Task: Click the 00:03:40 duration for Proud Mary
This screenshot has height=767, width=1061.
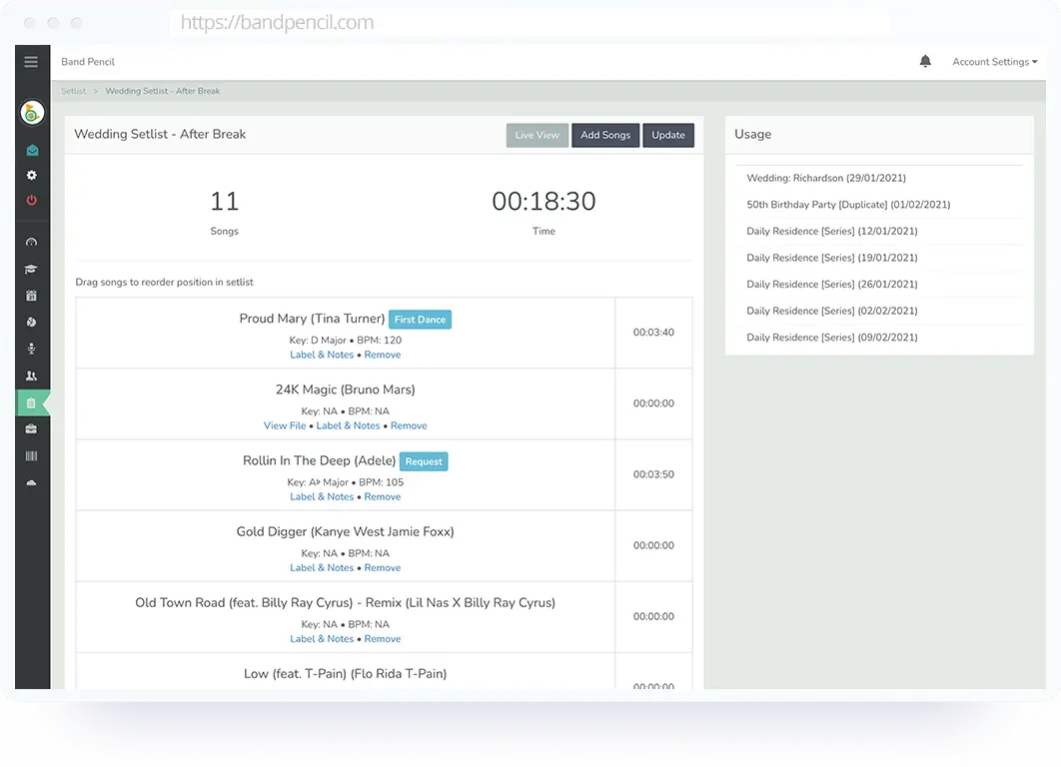Action: [653, 333]
